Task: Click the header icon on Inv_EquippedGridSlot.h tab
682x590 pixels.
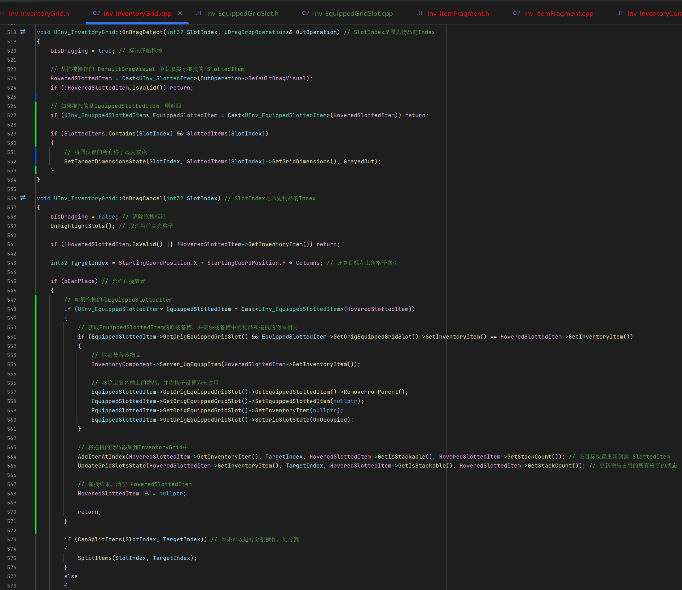Action: pos(199,13)
